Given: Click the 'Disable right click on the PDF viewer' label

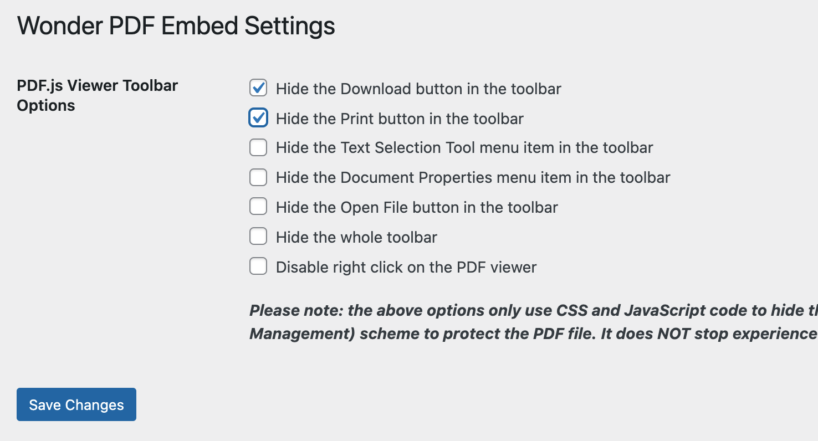Looking at the screenshot, I should click(406, 268).
